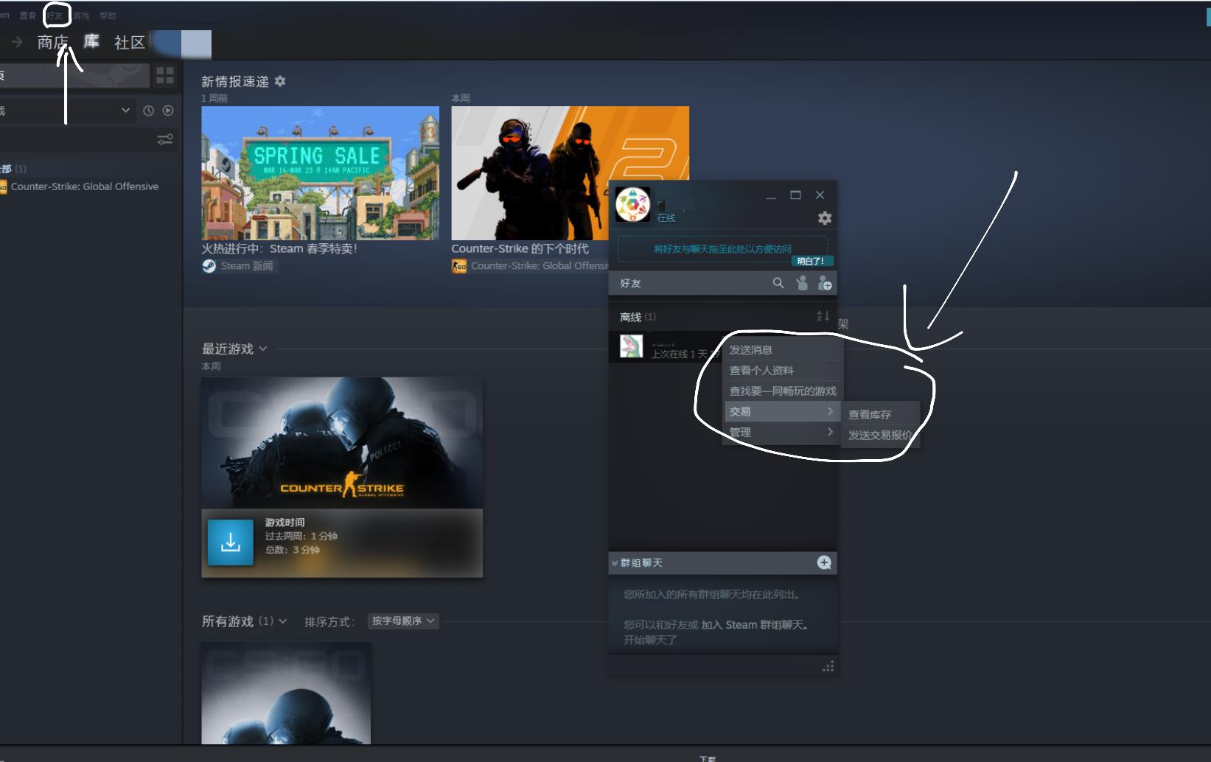Toggle the recent activity clock filter
1211x762 pixels.
coord(148,111)
